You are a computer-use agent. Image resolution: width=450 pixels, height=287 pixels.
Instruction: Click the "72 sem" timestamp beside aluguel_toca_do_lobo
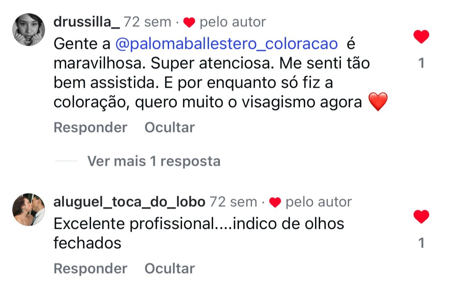[x=233, y=202]
